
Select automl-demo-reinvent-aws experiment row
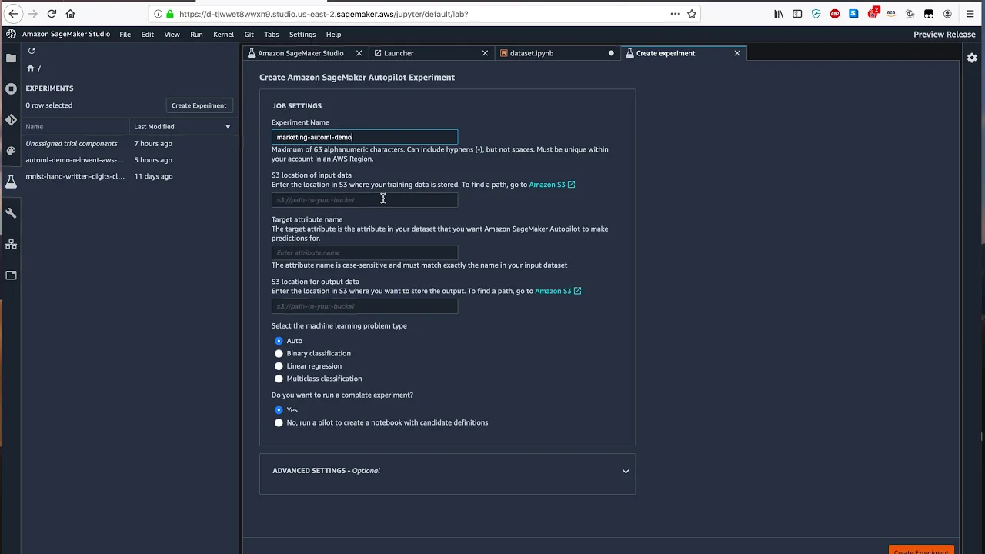coord(129,160)
